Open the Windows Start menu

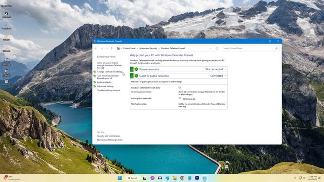tap(119, 178)
